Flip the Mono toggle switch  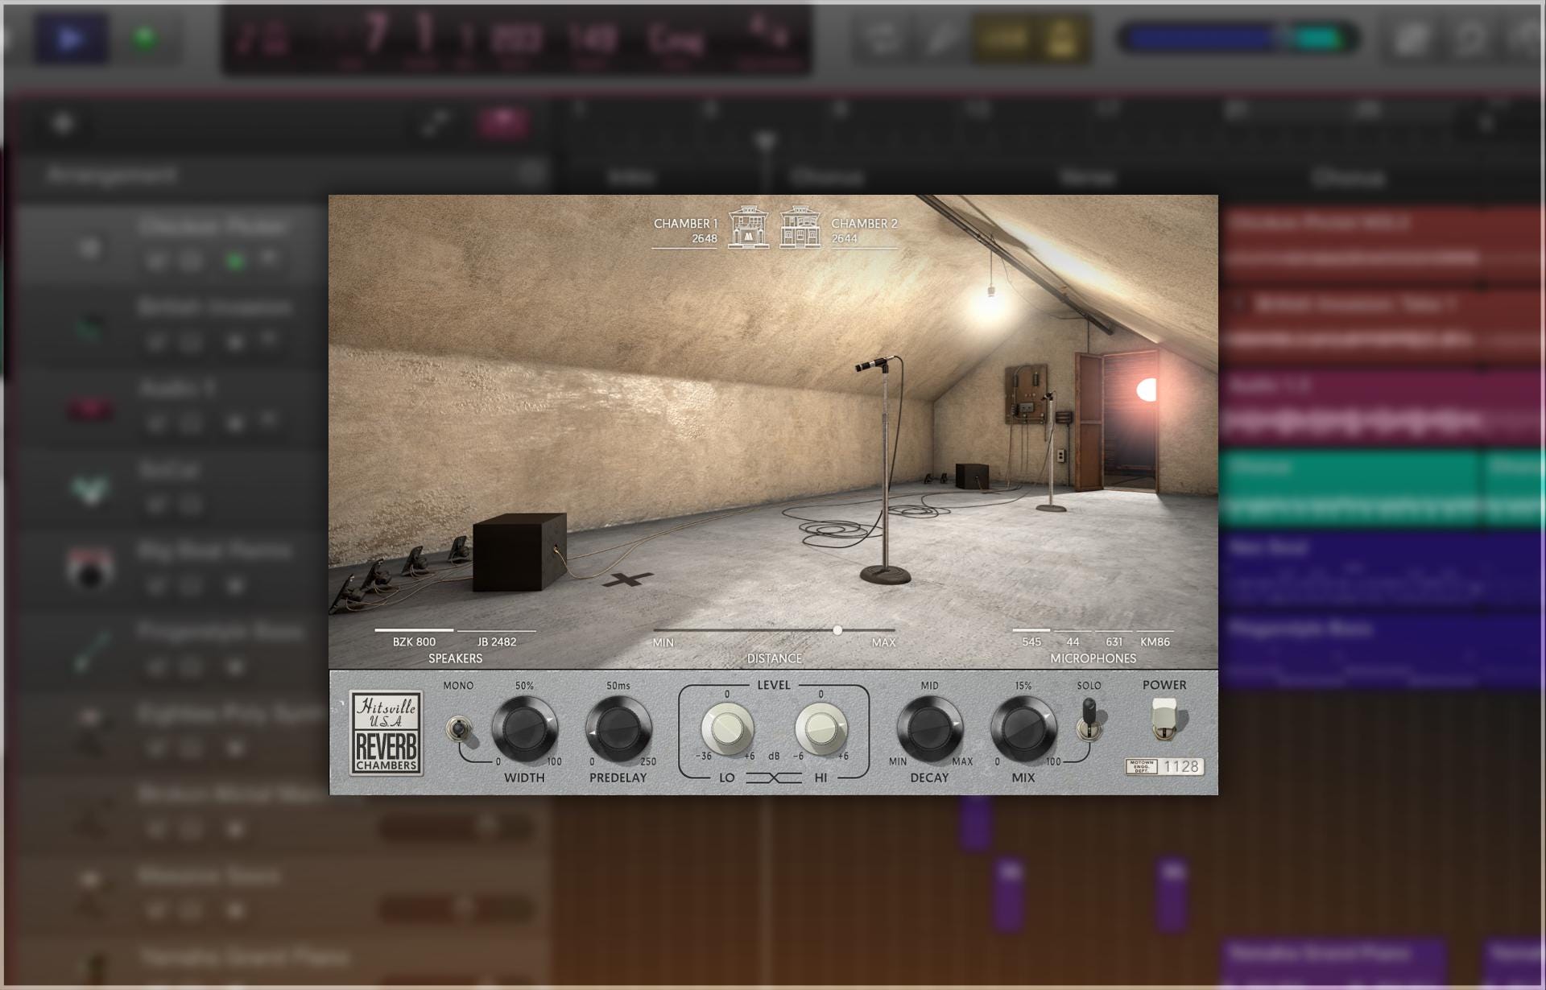(x=459, y=729)
